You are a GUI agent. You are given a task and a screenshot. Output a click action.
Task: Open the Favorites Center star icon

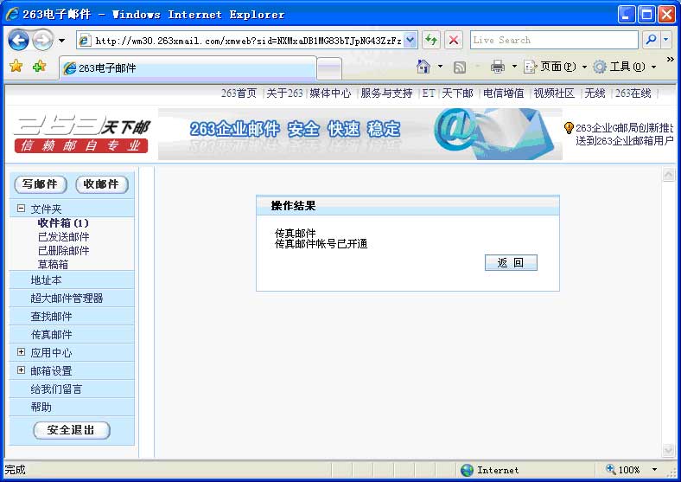16,66
